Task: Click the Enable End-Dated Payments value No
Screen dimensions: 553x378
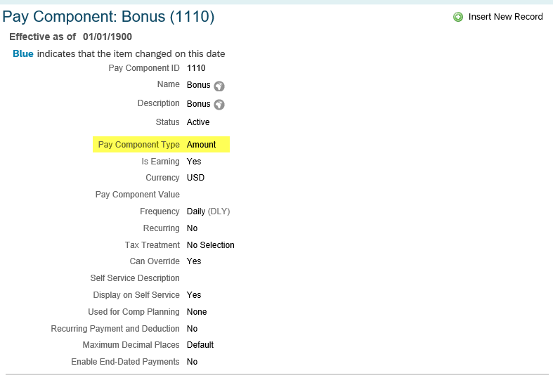Action: point(192,361)
